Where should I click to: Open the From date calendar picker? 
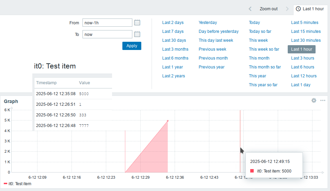pos(137,23)
